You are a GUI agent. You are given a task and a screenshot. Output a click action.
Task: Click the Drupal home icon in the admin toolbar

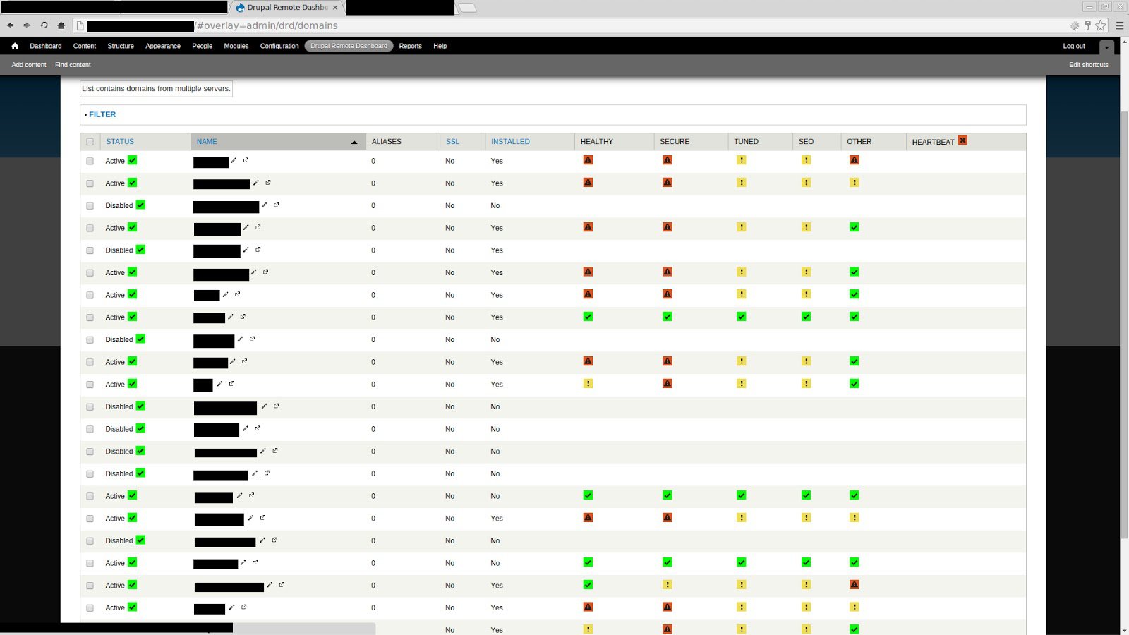pos(15,45)
